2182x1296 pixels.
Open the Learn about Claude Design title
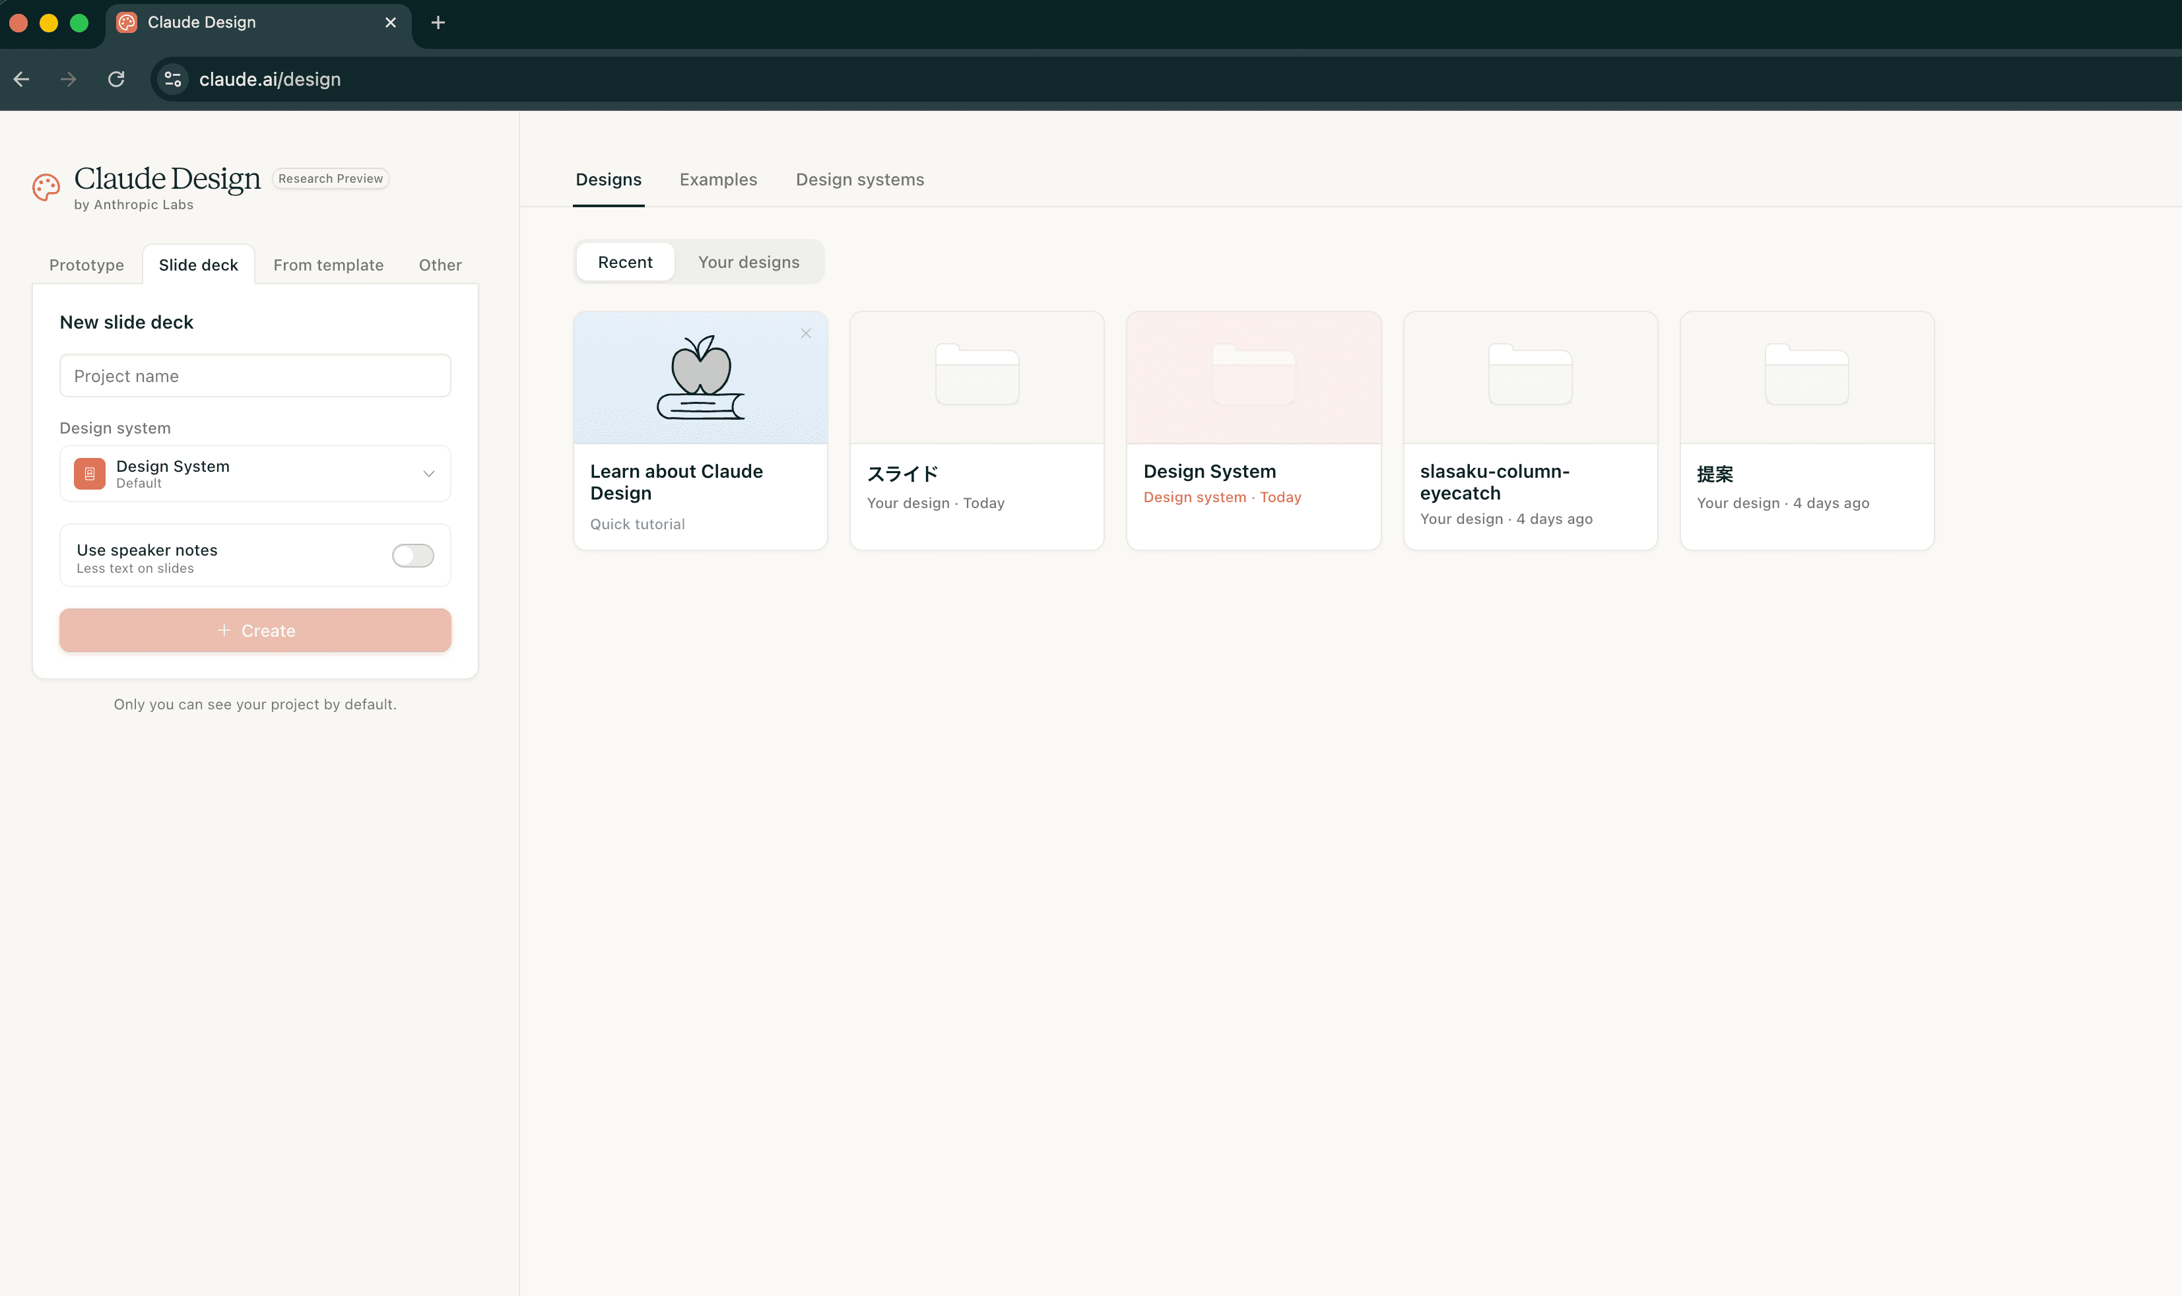tap(676, 482)
